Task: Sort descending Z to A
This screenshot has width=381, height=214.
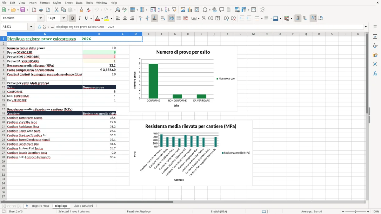Action: (167, 10)
